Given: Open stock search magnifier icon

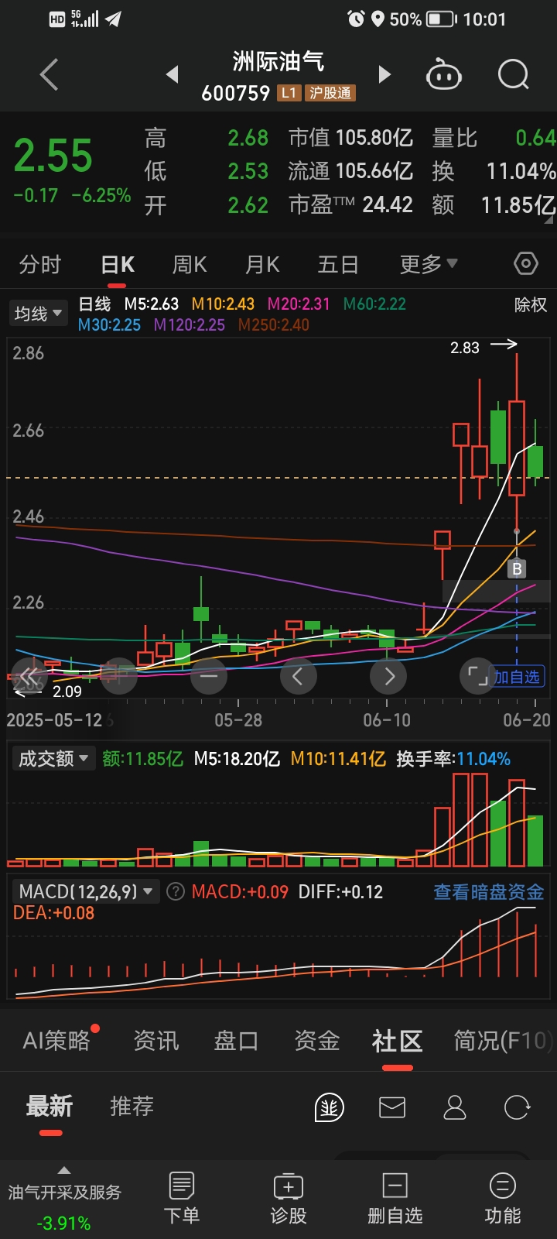Looking at the screenshot, I should point(514,75).
